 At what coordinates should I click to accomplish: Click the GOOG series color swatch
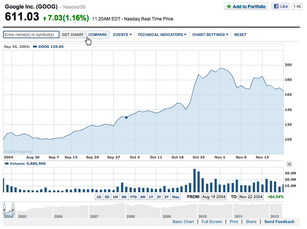pyautogui.click(x=35, y=47)
